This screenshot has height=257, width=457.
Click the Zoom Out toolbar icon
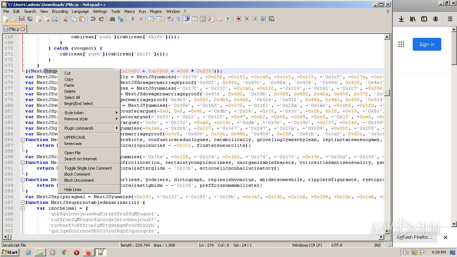[140, 19]
